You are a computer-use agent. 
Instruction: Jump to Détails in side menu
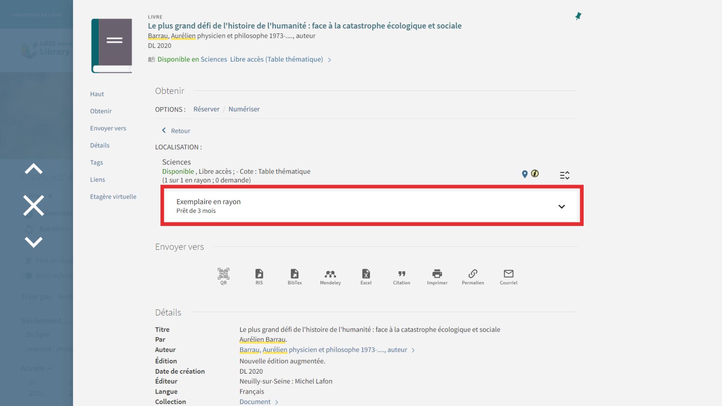pos(100,145)
